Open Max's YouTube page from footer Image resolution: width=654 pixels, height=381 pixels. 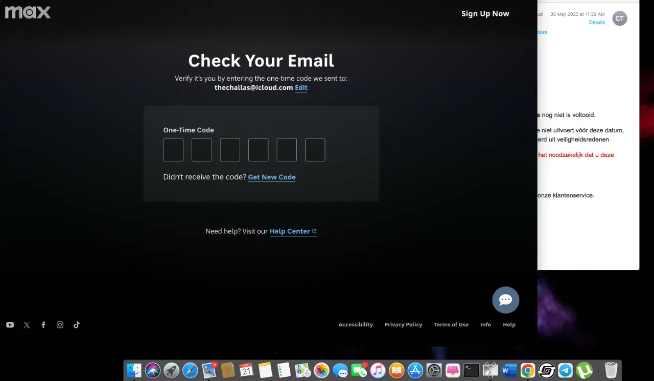(x=10, y=325)
